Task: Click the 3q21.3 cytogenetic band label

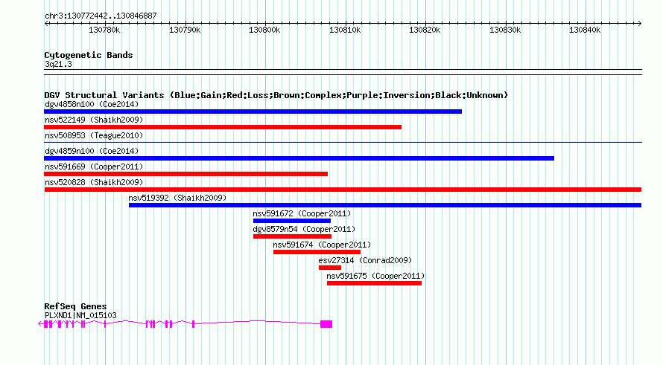Action: pos(58,64)
